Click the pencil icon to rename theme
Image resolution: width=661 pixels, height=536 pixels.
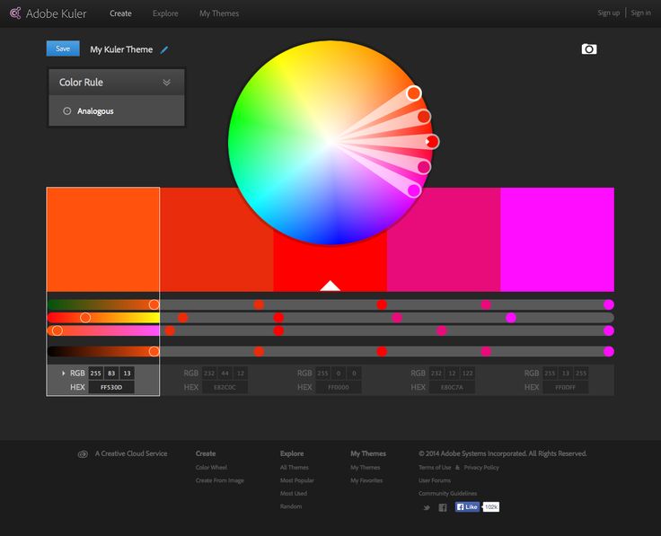point(164,49)
